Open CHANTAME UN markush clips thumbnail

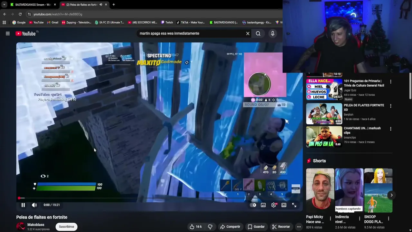(324, 137)
